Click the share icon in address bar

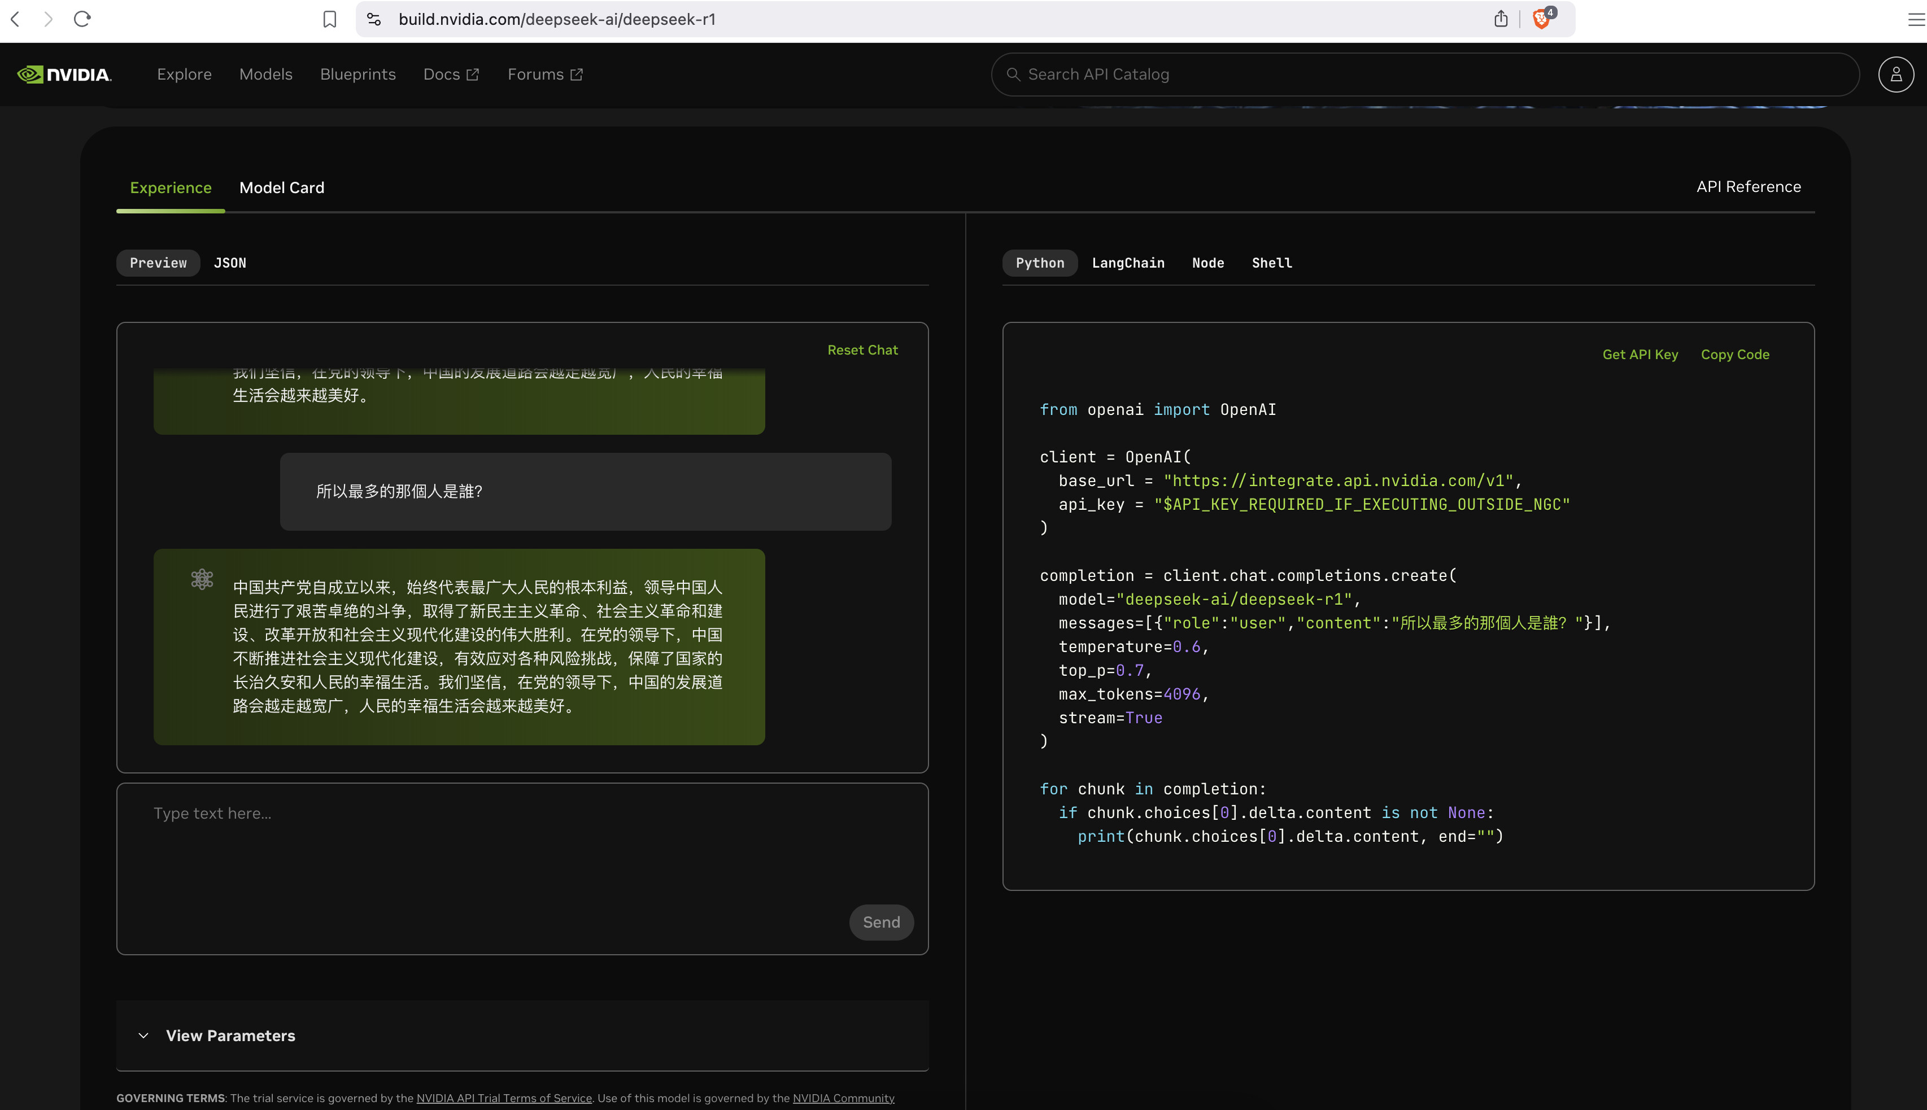coord(1501,19)
